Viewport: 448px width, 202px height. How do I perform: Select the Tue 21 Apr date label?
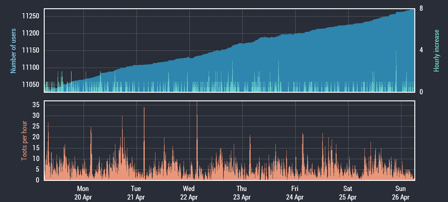pyautogui.click(x=136, y=193)
